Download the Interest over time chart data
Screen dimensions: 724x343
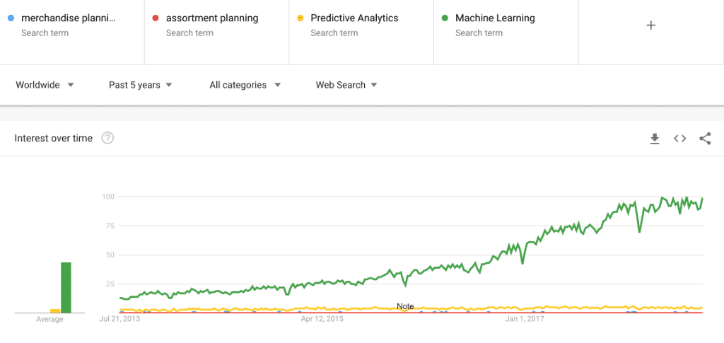click(655, 139)
